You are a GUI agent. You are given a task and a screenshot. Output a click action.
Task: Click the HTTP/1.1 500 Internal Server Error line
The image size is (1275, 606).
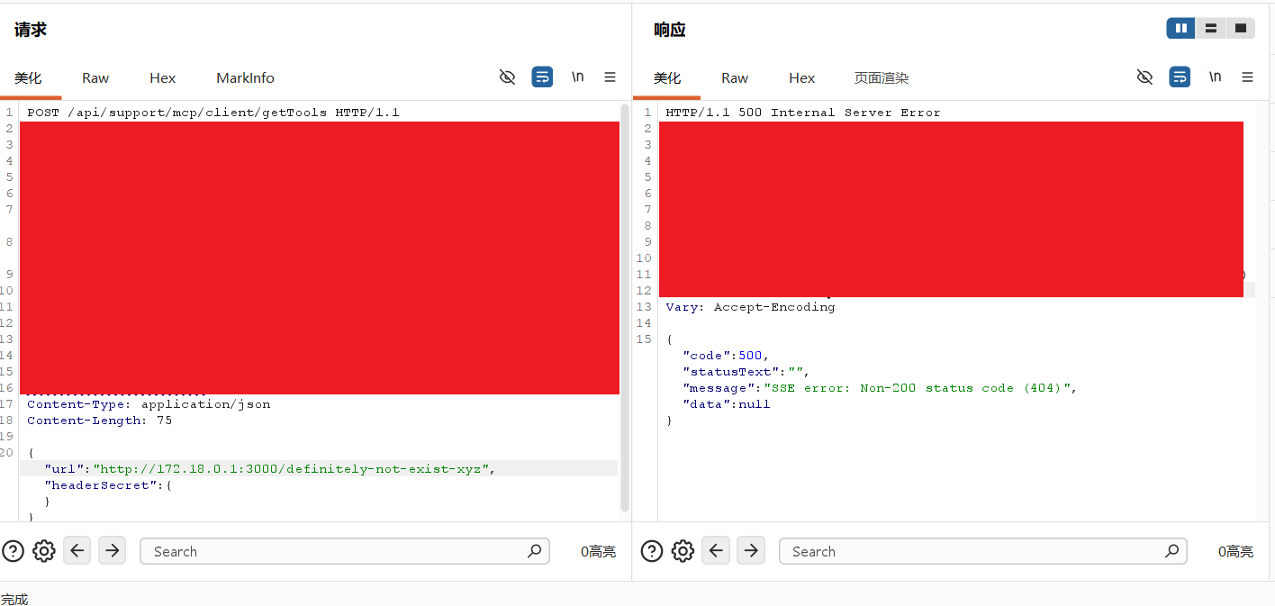point(803,113)
